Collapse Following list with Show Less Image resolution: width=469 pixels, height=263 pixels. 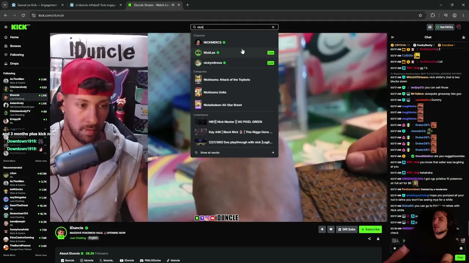pos(41,161)
